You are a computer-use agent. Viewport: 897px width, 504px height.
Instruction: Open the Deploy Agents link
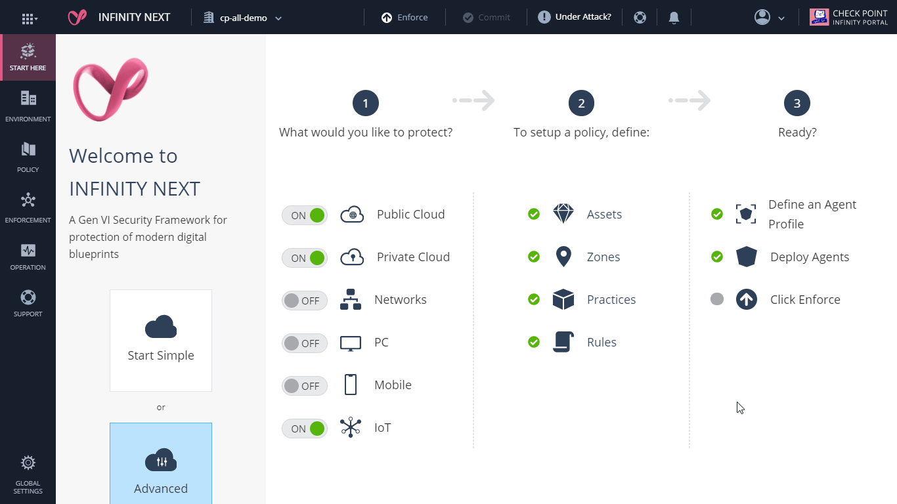pos(810,257)
